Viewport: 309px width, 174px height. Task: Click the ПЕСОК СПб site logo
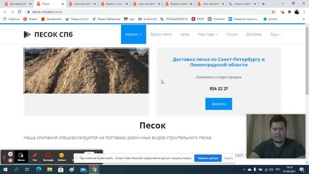pos(48,34)
